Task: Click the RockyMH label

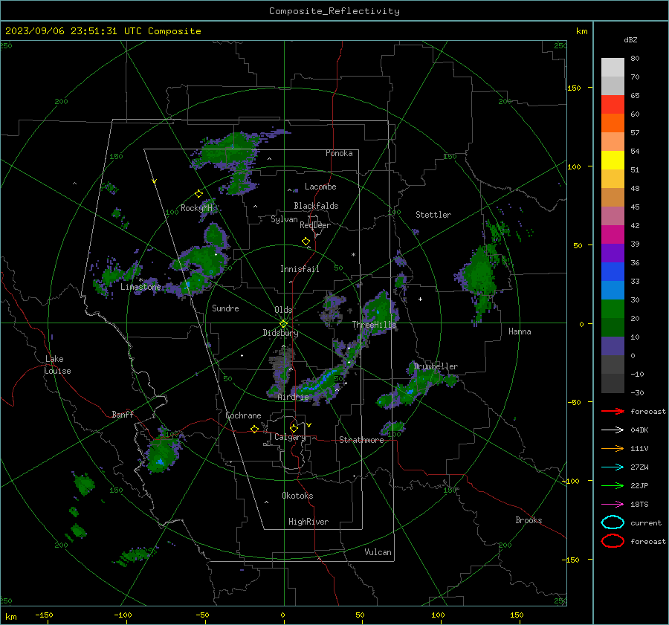Action: pos(196,208)
